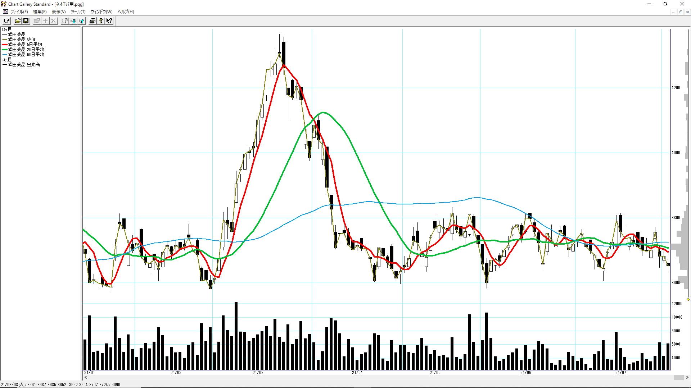691x388 pixels.
Task: Click the yellow question mark help icon
Action: click(x=101, y=21)
